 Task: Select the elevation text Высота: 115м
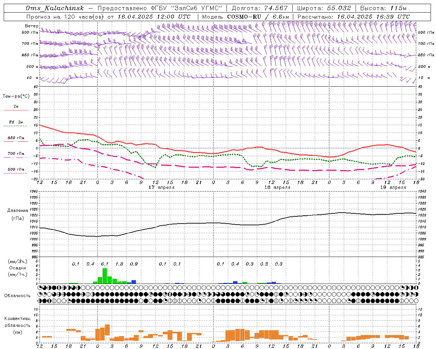click(383, 8)
